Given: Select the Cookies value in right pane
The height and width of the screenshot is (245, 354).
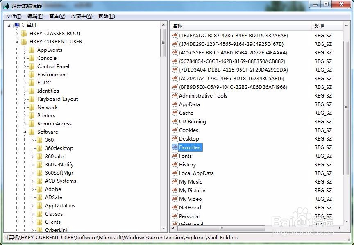Looking at the screenshot, I should point(188,130).
